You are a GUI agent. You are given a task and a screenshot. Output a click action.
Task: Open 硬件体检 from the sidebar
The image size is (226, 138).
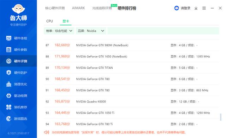17,38
